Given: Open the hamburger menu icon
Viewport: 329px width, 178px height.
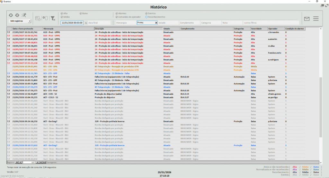Looking at the screenshot, I should [x=316, y=19].
